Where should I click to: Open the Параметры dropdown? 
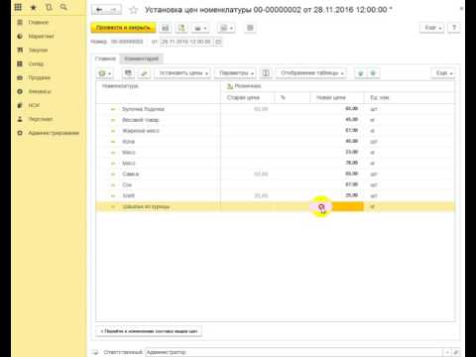235,73
